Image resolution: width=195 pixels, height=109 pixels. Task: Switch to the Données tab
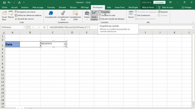62,7
